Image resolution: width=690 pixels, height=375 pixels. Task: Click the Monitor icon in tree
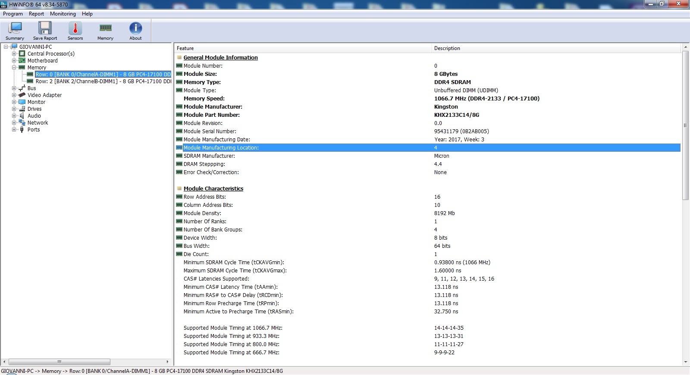22,102
